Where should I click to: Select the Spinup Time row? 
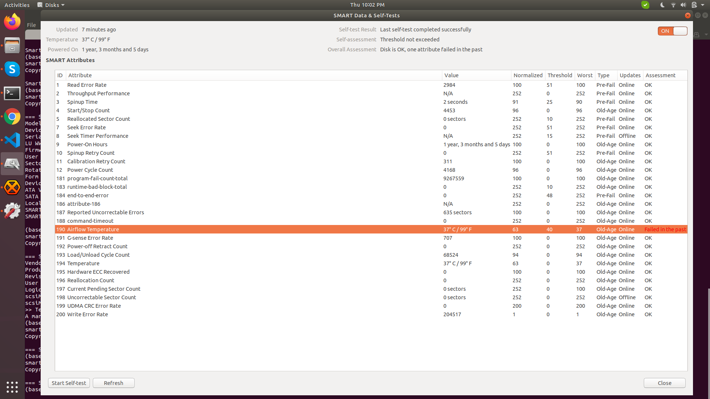[371, 102]
